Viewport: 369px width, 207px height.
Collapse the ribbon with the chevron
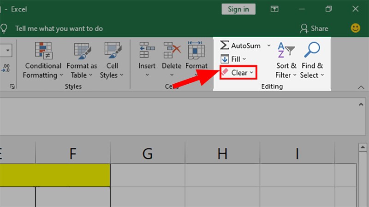pyautogui.click(x=361, y=87)
